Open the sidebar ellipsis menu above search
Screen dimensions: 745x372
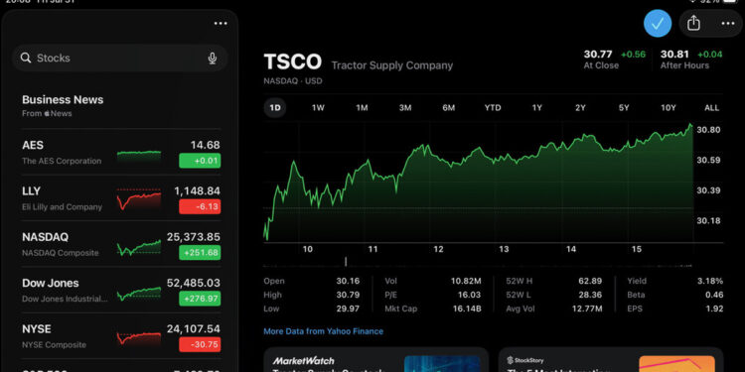tap(221, 23)
